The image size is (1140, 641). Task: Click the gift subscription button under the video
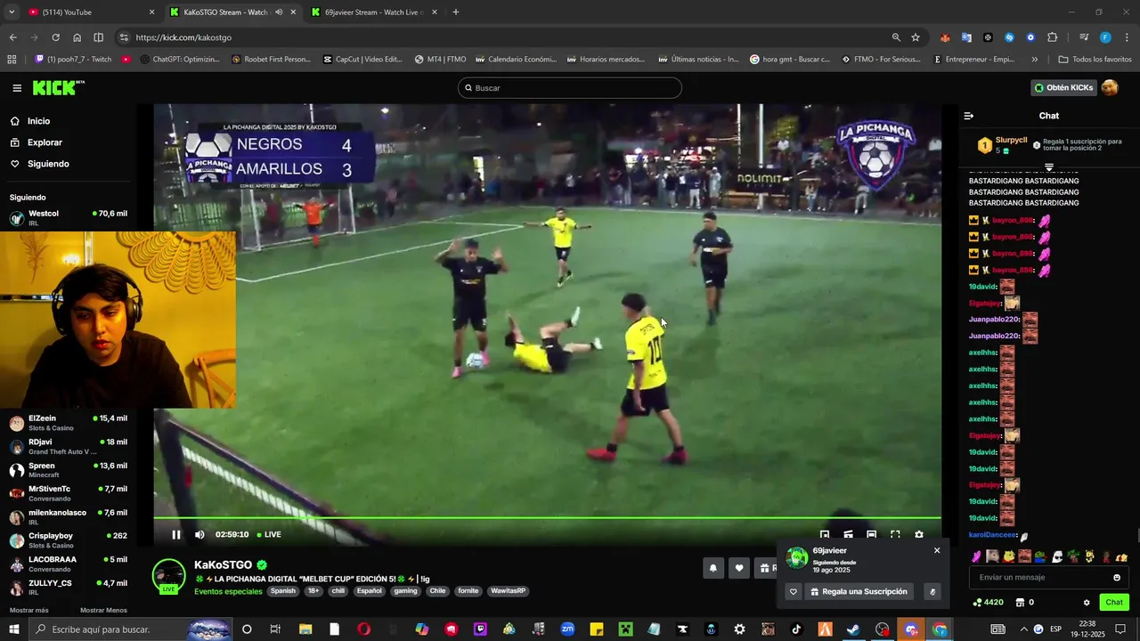[766, 568]
